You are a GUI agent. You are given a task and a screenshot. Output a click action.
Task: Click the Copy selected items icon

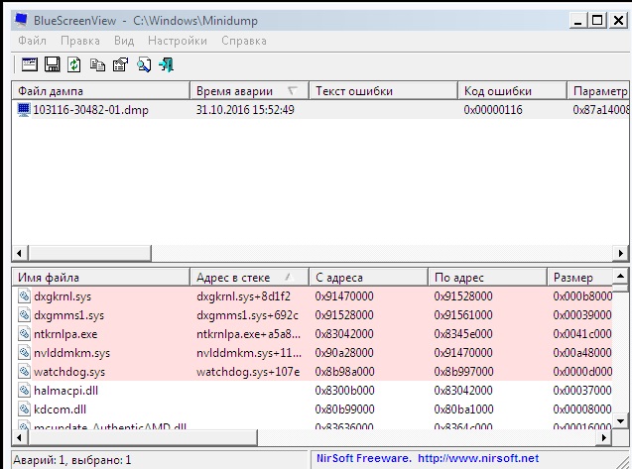[97, 64]
